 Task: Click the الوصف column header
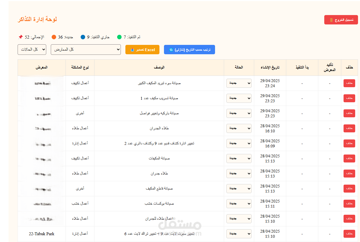[x=159, y=67]
